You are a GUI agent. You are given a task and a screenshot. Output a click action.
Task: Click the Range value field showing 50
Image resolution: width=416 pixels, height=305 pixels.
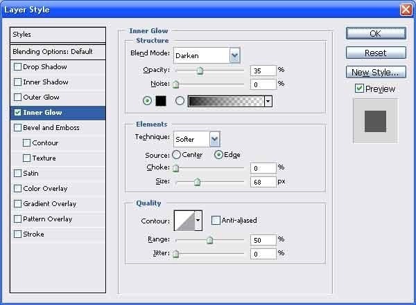[x=263, y=240]
